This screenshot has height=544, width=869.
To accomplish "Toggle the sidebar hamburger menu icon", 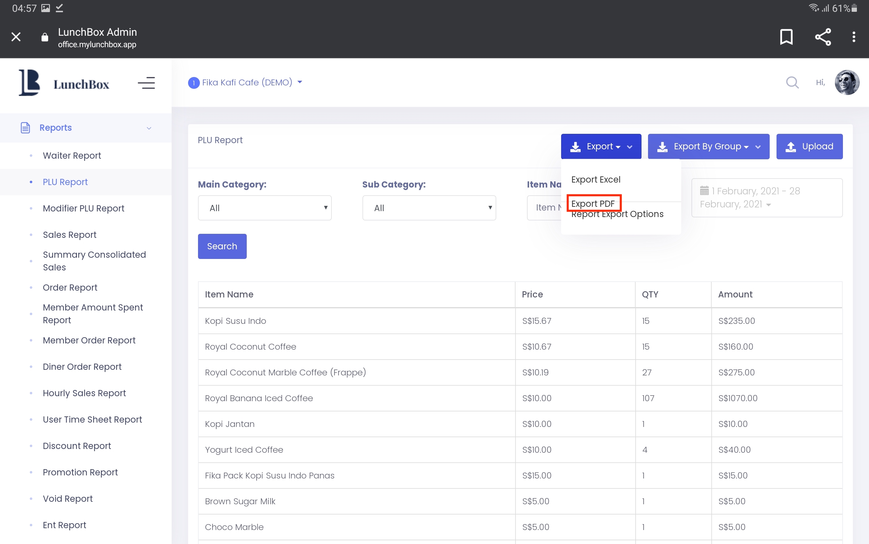I will click(x=146, y=83).
